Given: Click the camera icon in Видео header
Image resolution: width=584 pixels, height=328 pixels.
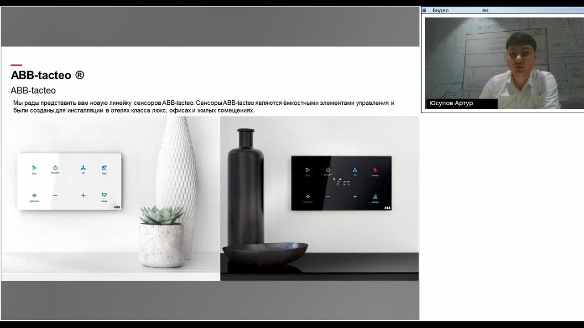Looking at the screenshot, I should tap(485, 10).
